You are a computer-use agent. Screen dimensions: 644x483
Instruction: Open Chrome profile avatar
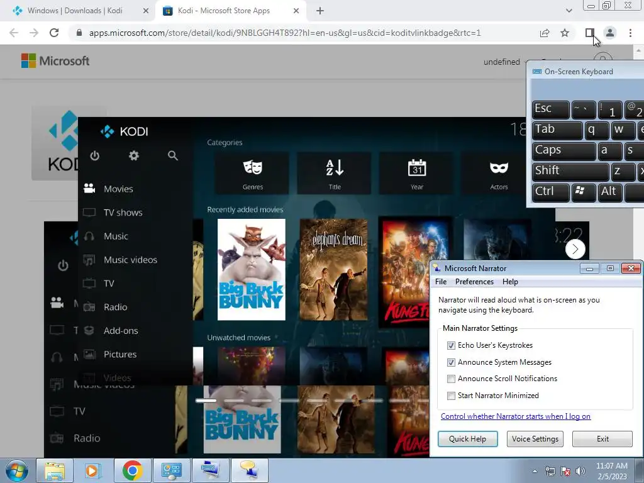[x=610, y=33]
